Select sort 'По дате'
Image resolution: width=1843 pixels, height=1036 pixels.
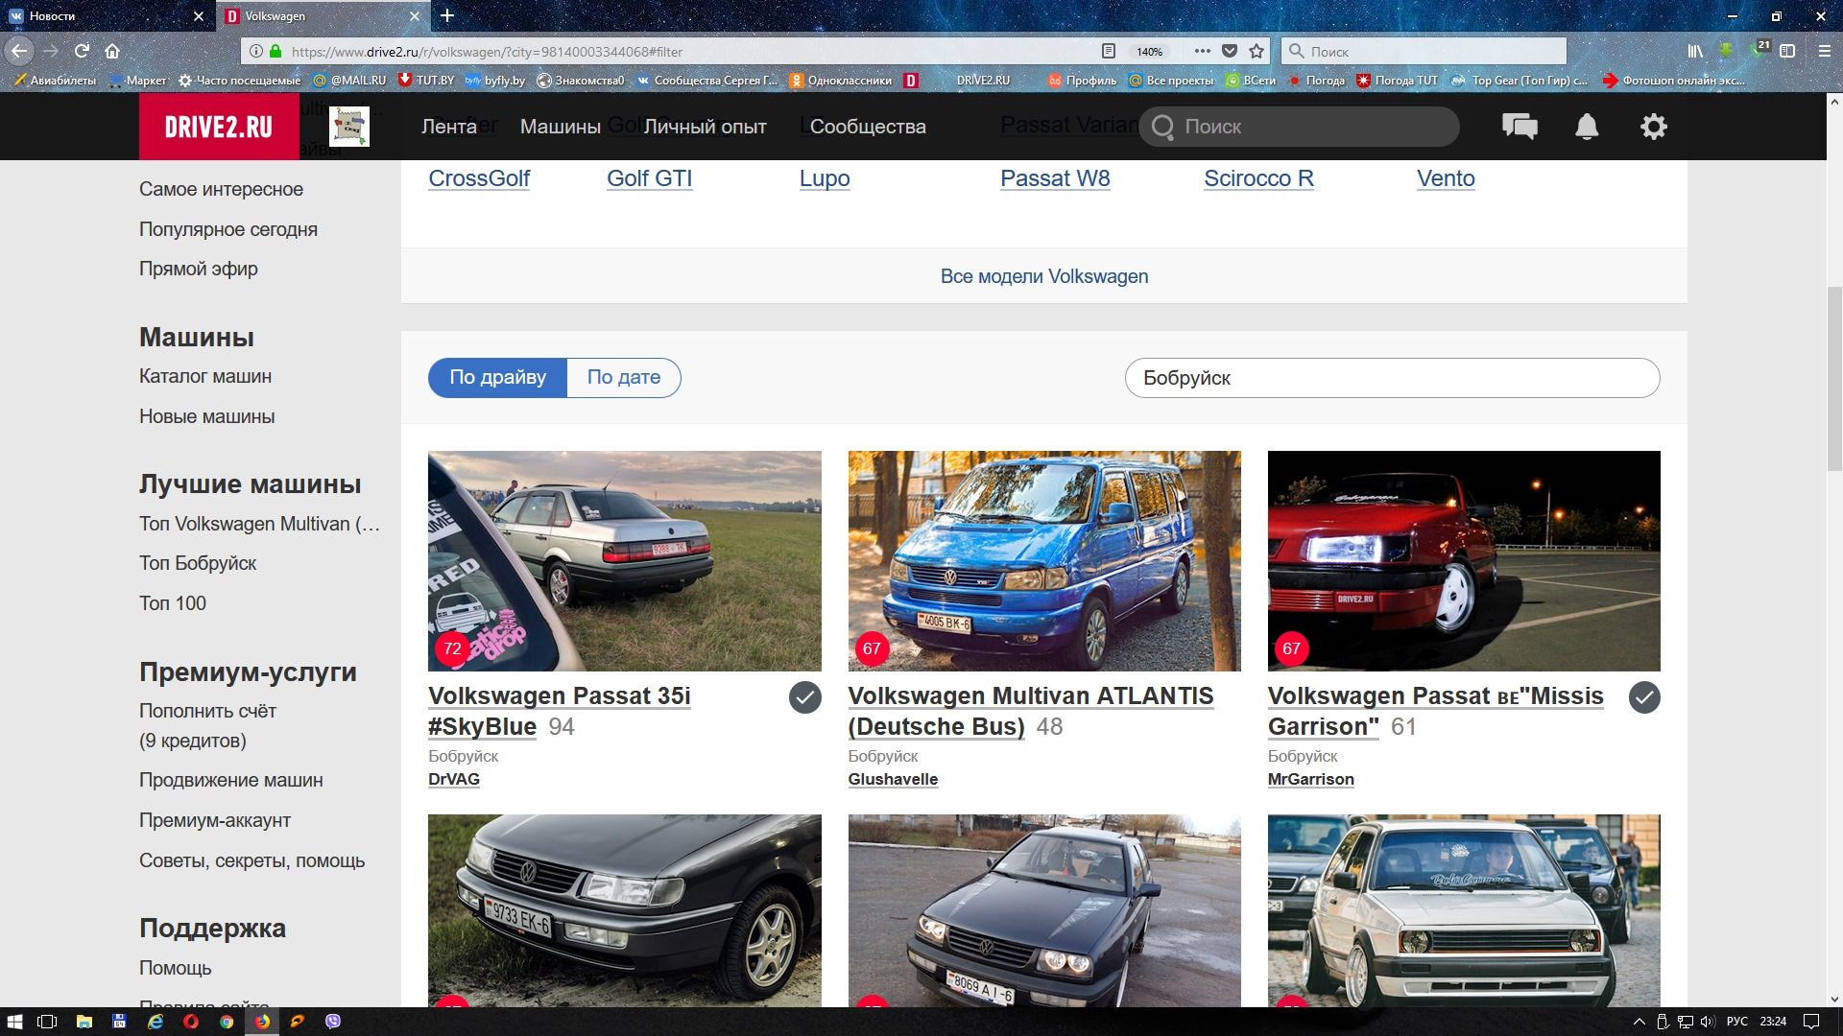tap(624, 378)
